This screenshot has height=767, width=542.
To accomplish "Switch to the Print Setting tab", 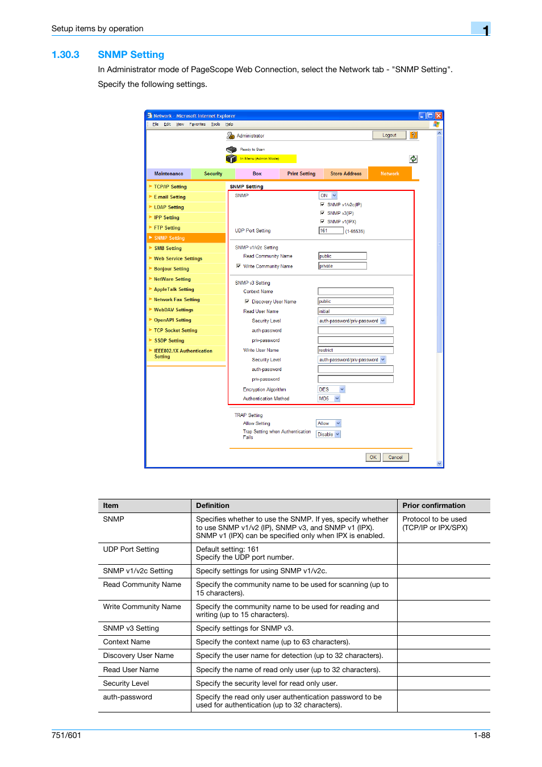I will point(301,174).
